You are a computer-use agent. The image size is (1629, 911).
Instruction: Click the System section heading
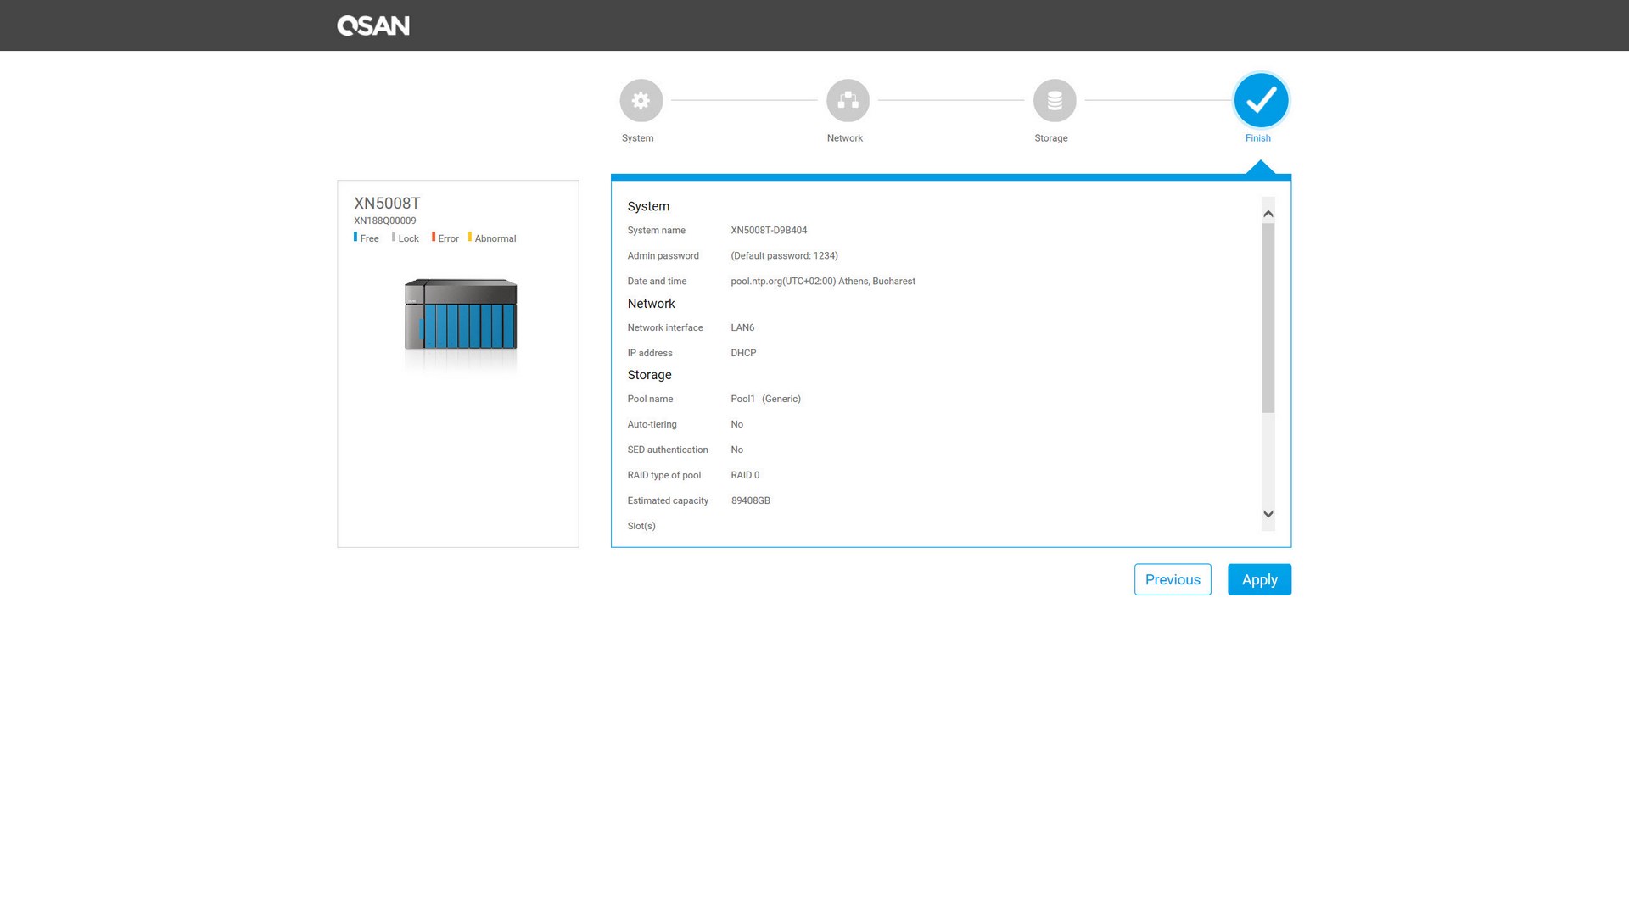tap(648, 206)
